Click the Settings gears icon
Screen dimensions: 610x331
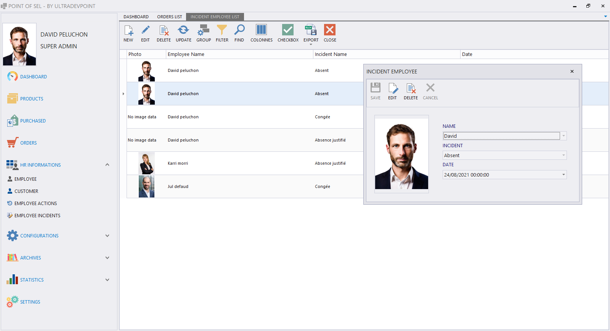pos(12,302)
